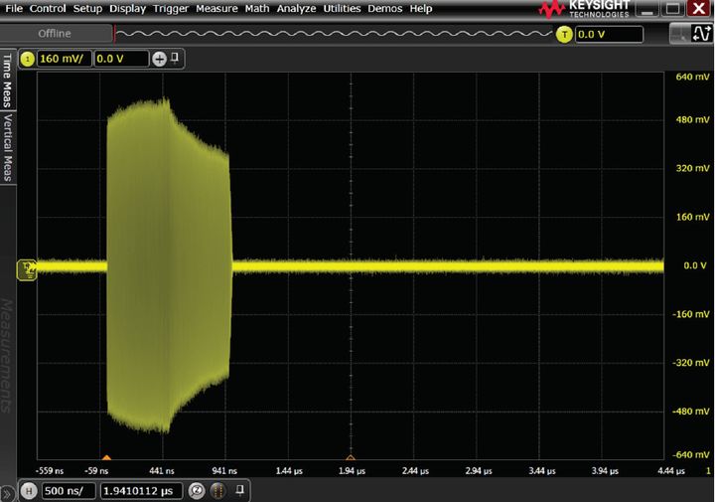The image size is (715, 502).
Task: Click the add channel plus icon
Action: coord(159,59)
